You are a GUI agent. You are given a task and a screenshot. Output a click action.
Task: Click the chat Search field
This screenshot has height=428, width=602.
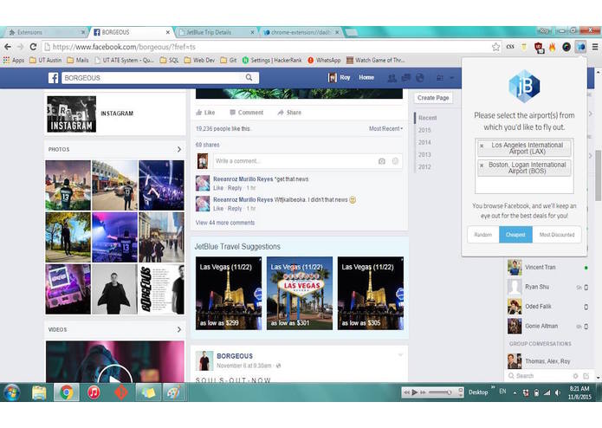tap(540, 376)
